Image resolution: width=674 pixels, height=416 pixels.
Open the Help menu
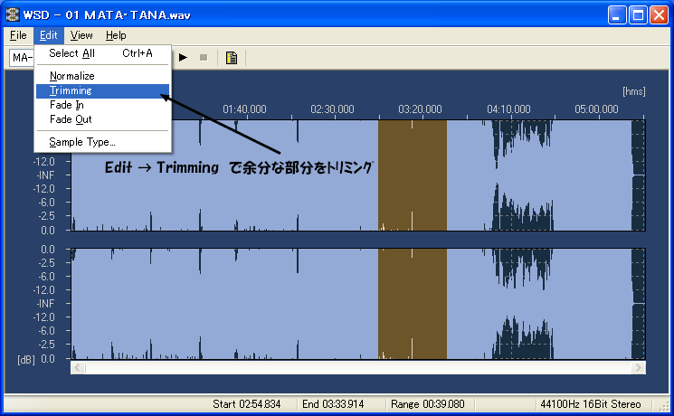pyautogui.click(x=116, y=35)
